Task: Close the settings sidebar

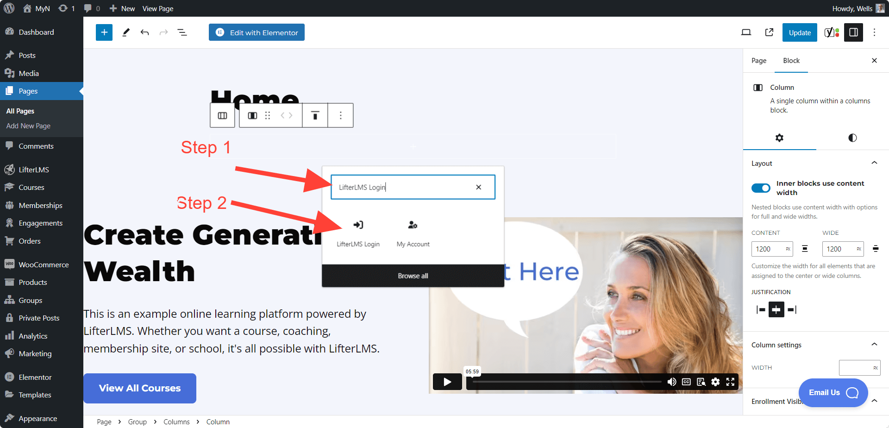Action: coord(874,61)
